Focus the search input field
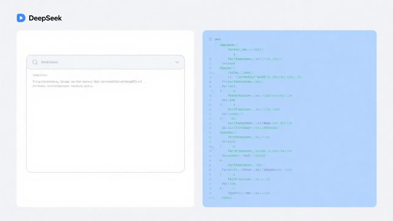 (x=105, y=62)
